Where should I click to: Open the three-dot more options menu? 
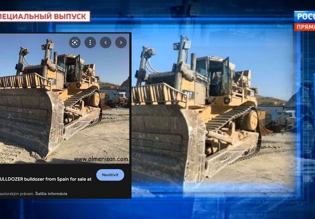(90, 43)
